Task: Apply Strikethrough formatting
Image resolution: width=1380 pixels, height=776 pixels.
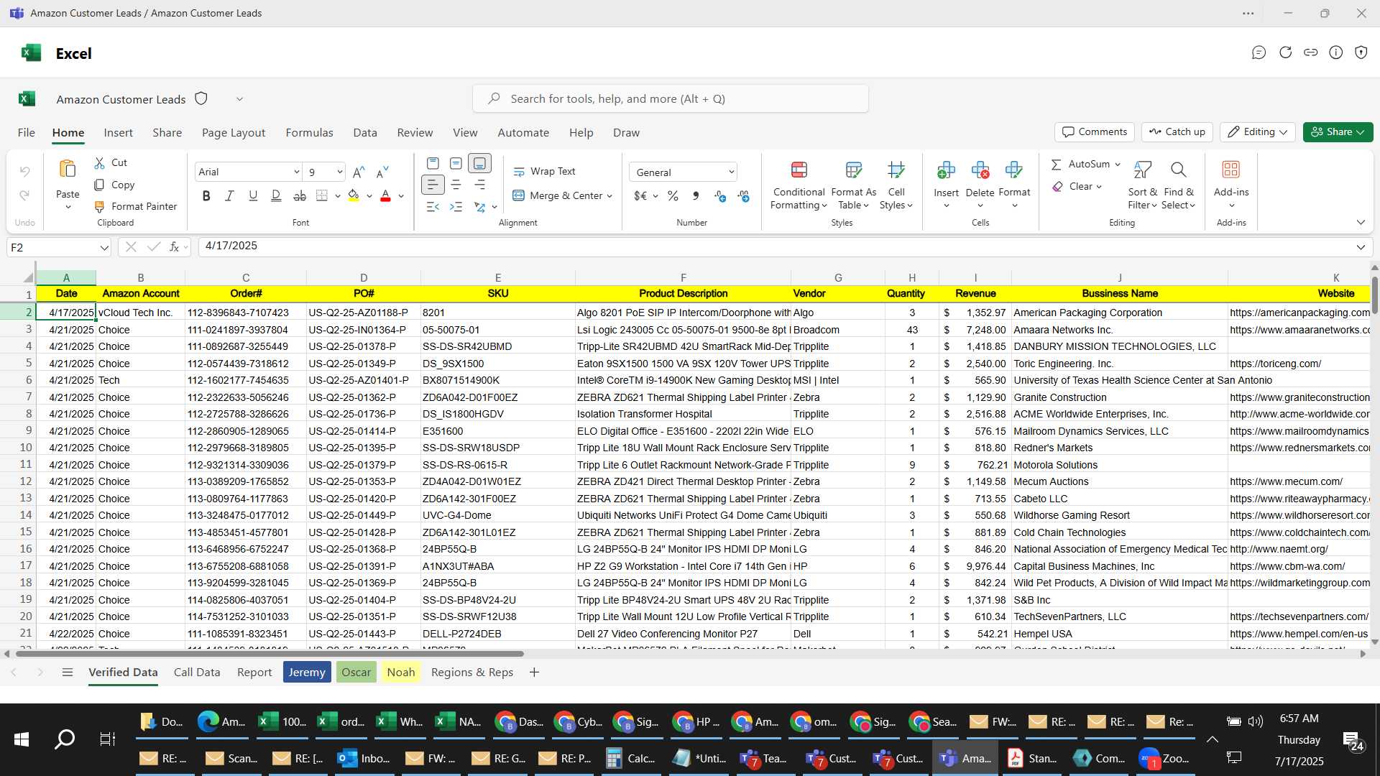Action: (300, 195)
